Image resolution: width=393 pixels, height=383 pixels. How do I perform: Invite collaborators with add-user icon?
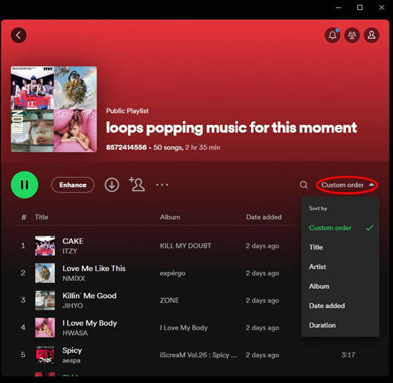click(136, 185)
